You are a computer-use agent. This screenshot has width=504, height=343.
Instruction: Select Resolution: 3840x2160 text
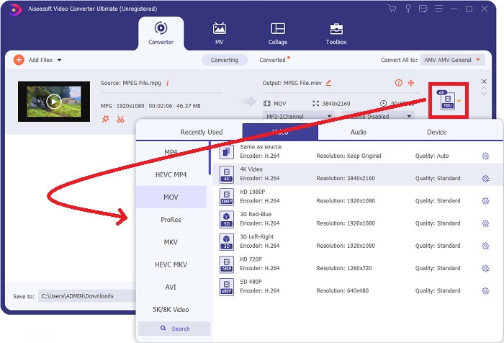coord(346,178)
